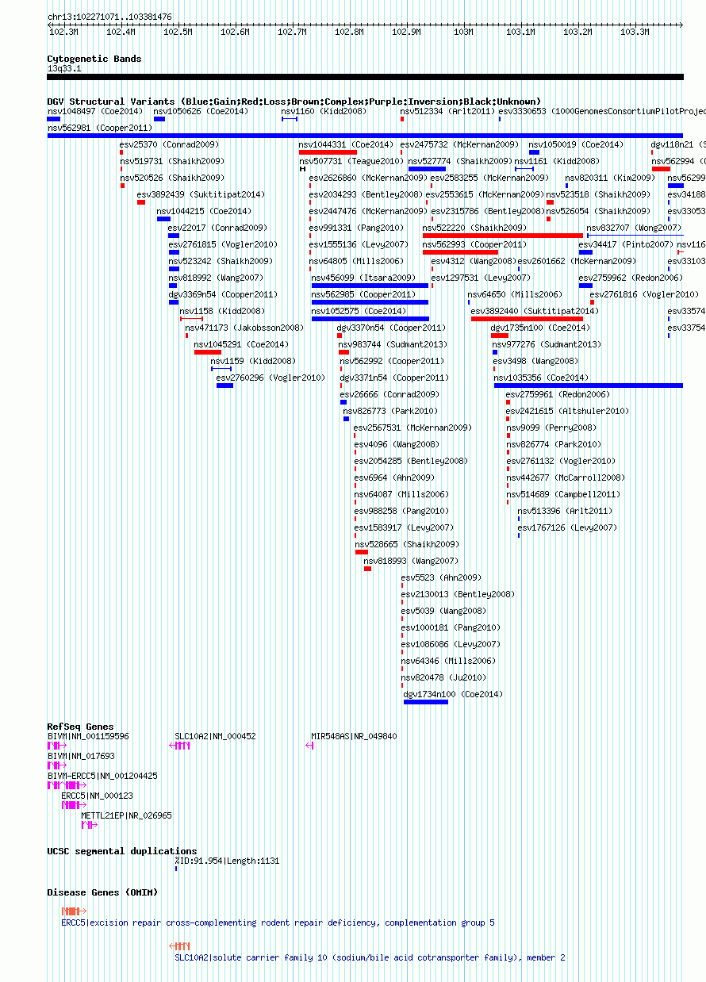Click the 13q33.1 cytogenetic band bar
Viewport: 706px width, 982px height.
[365, 77]
